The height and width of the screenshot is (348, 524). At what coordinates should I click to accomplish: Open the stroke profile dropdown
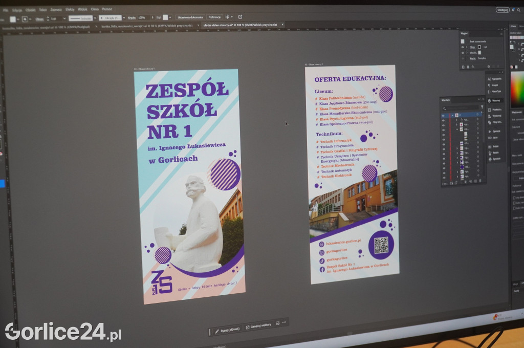[x=95, y=18]
